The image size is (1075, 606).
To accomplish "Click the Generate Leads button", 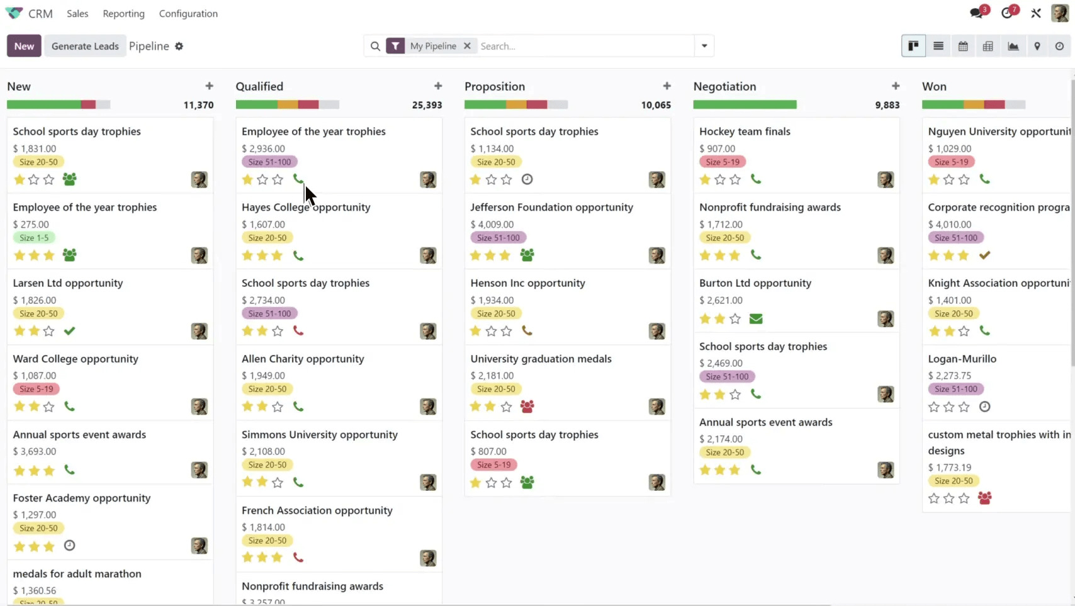I will pyautogui.click(x=85, y=45).
